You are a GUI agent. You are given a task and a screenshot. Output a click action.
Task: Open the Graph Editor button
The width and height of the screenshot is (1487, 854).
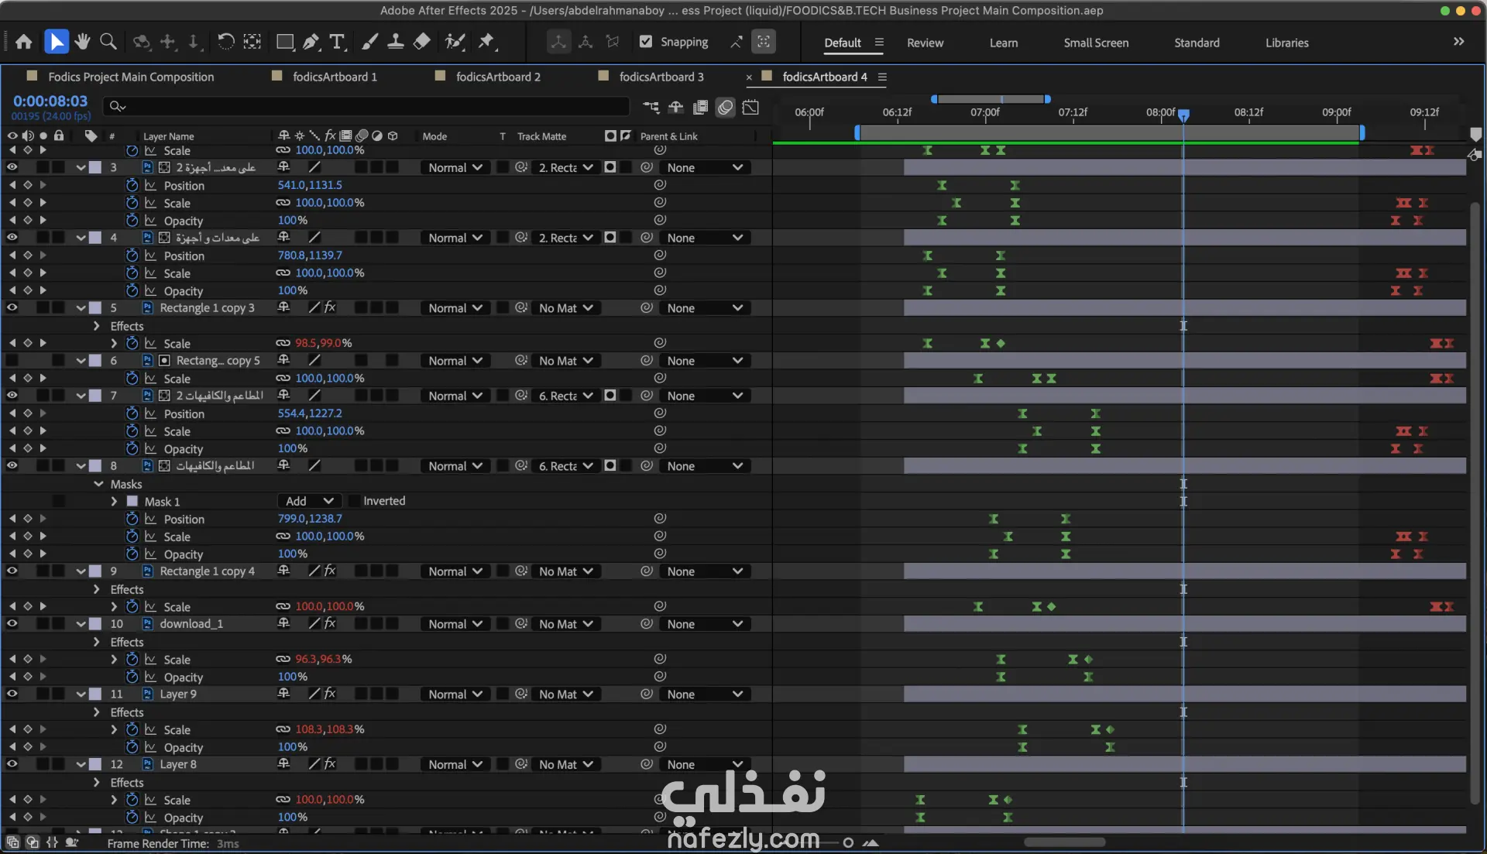(750, 108)
